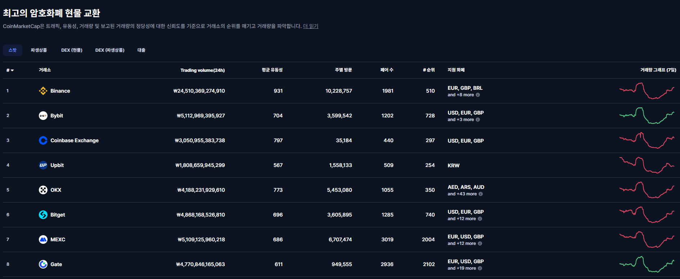Click Bybit's weekly visits 3,599,542
Image resolution: width=680 pixels, height=279 pixels.
[340, 116]
